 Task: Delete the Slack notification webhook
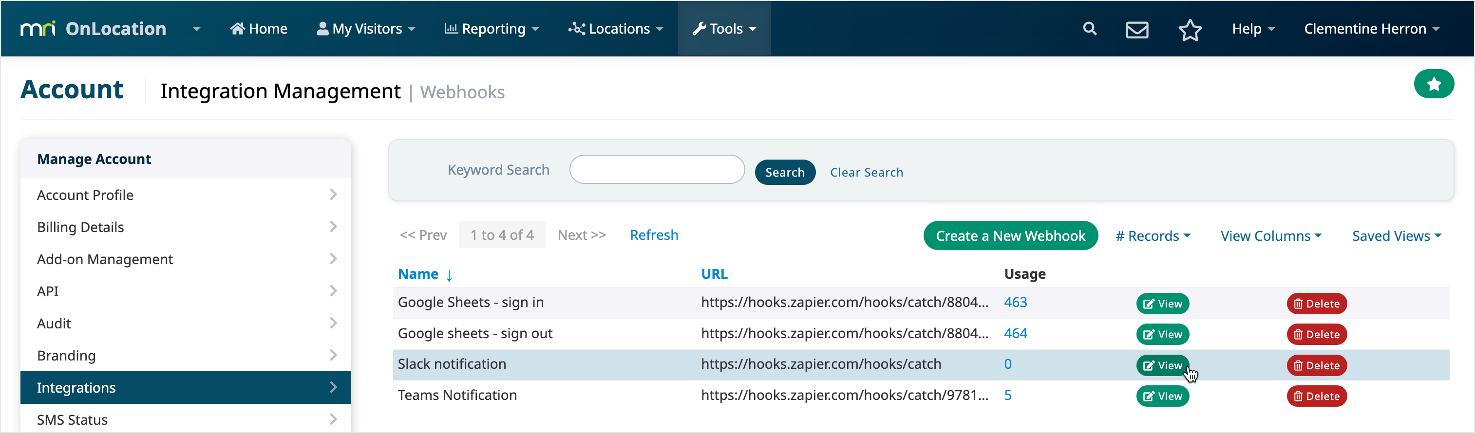click(x=1316, y=365)
